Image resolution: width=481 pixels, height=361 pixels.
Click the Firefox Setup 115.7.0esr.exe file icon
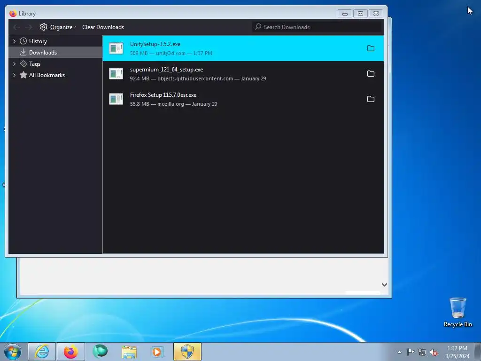click(116, 99)
